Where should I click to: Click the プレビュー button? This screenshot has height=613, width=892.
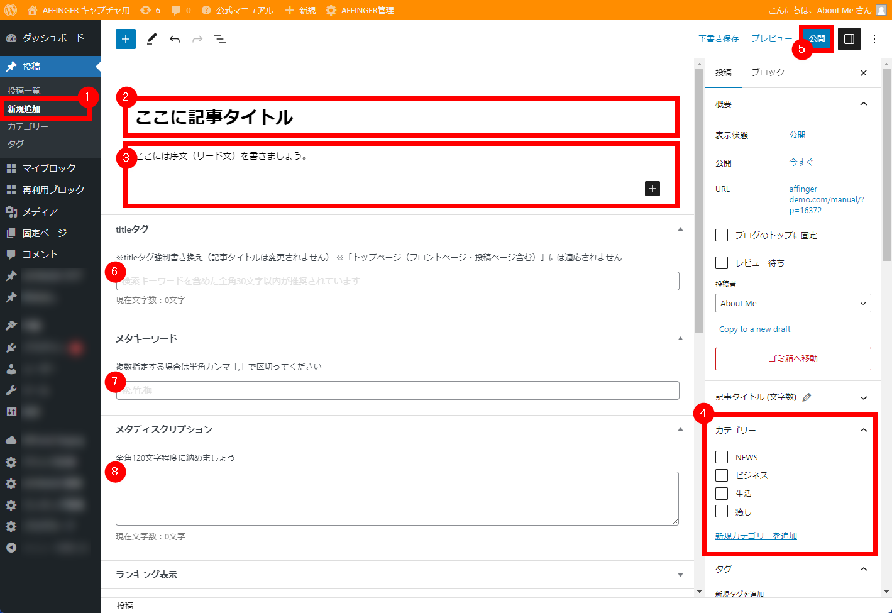point(771,39)
